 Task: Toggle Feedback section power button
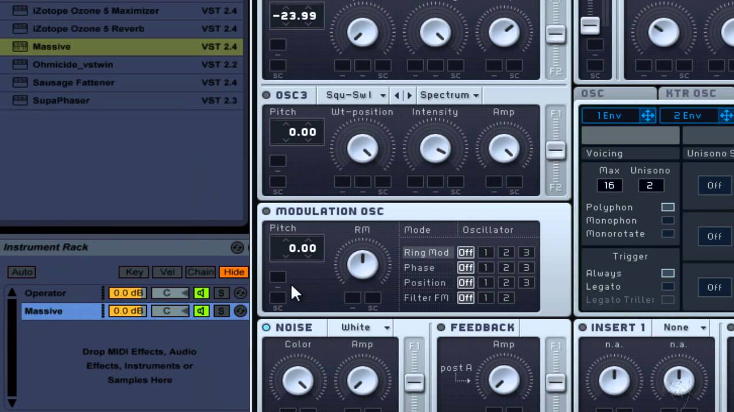(441, 327)
